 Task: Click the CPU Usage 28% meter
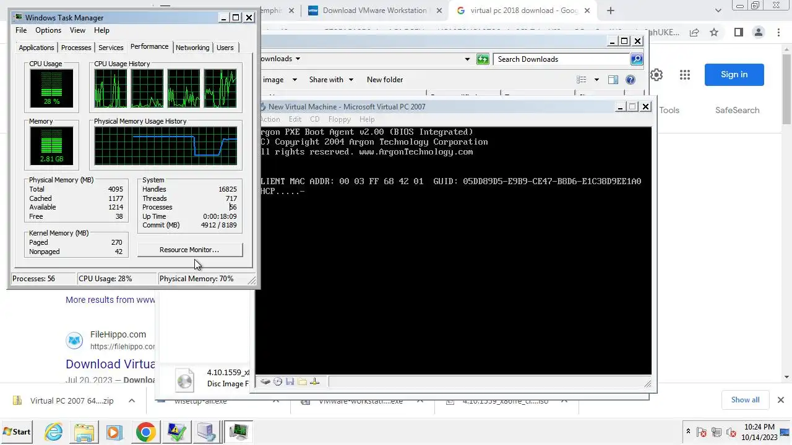click(x=51, y=88)
